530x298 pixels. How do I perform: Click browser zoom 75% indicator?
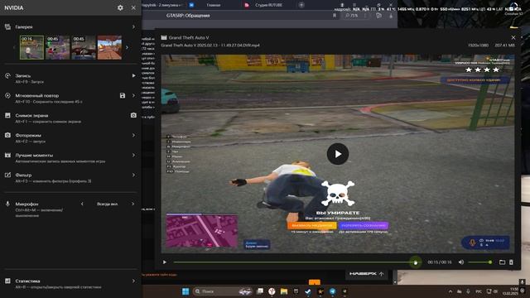(351, 16)
